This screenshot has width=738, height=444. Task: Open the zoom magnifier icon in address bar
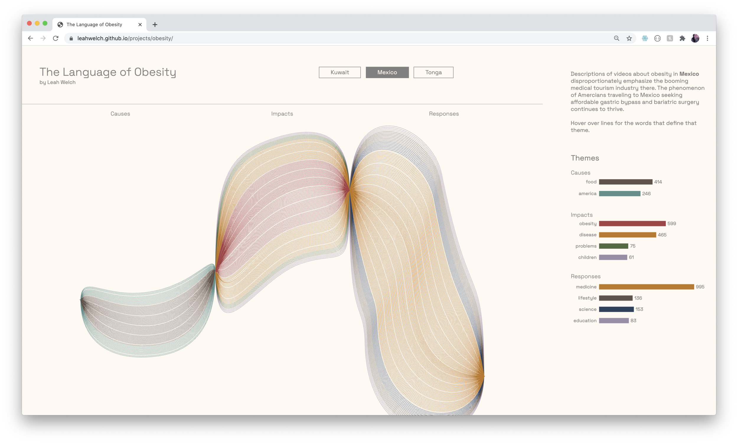coord(616,38)
